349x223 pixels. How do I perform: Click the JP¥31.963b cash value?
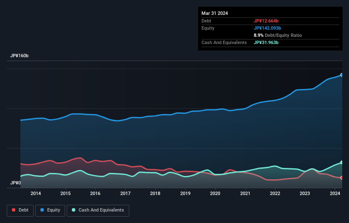(x=266, y=42)
